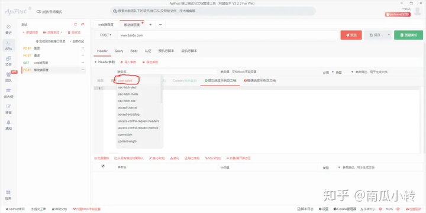The image size is (426, 213).
Task: Open the 博客 blog sidebar icon
Action: point(8,109)
